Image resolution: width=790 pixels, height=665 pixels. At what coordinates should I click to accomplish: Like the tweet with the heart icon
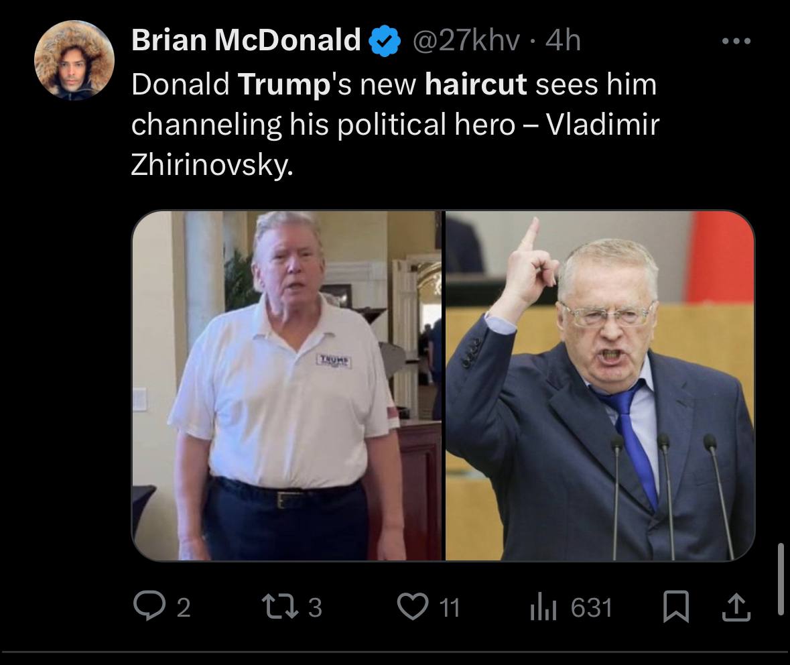(412, 607)
